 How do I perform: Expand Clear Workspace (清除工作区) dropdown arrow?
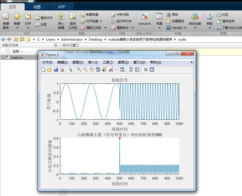pyautogui.click(x=105, y=28)
